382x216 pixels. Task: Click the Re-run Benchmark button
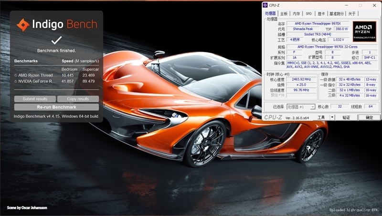(x=56, y=107)
